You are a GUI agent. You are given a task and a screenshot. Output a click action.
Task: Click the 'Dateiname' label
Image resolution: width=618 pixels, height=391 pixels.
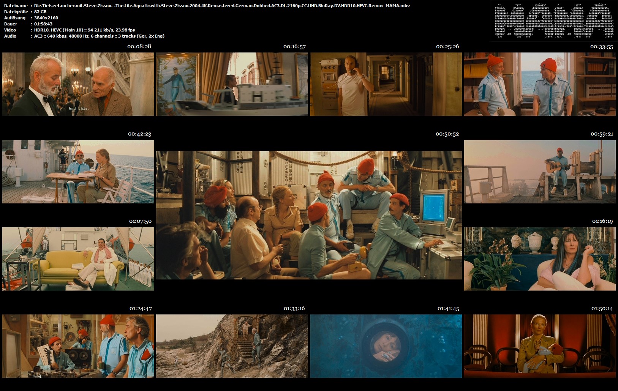pyautogui.click(x=16, y=6)
